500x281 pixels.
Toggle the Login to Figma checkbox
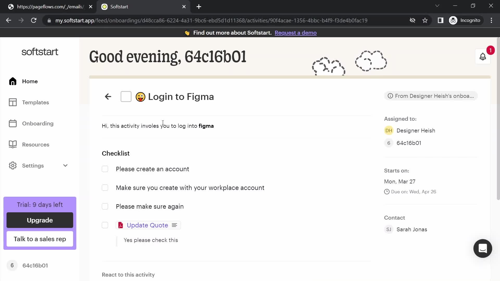(x=126, y=97)
